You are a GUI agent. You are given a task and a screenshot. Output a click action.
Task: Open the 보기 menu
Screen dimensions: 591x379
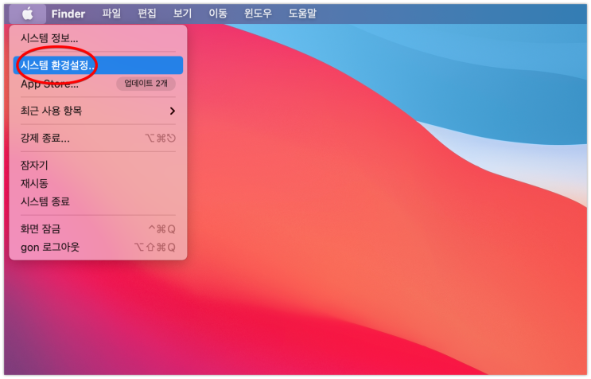[x=182, y=14]
